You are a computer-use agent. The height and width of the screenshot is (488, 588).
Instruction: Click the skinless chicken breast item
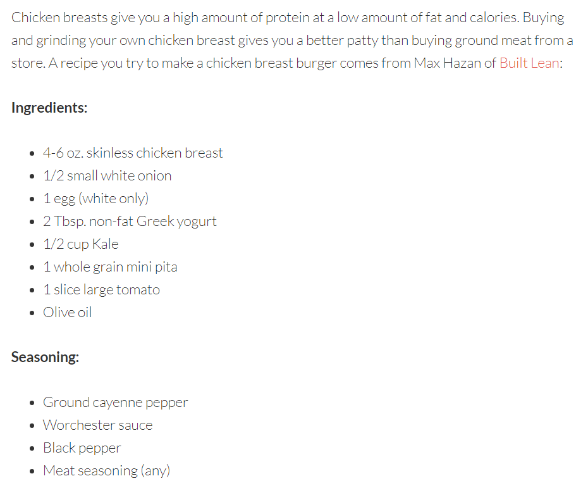click(133, 153)
